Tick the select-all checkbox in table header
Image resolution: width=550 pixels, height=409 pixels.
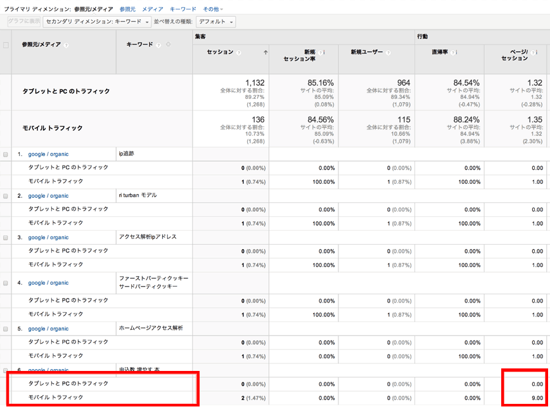pyautogui.click(x=6, y=45)
